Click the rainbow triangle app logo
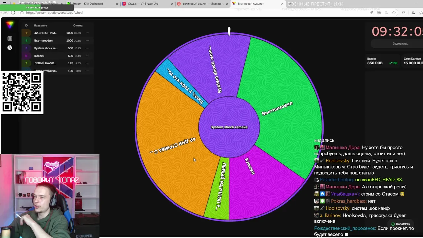423x238 pixels. coord(10,25)
